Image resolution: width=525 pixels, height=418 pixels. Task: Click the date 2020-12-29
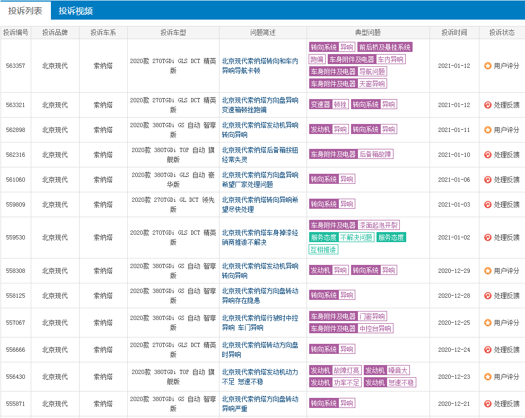454,271
